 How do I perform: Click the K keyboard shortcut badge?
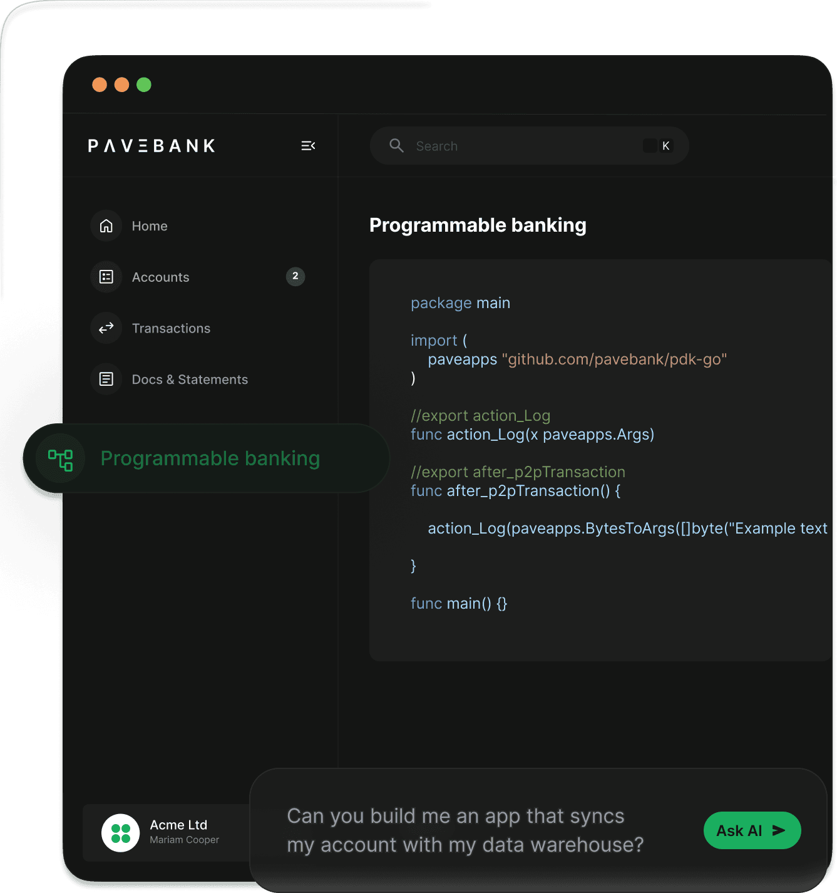point(664,145)
